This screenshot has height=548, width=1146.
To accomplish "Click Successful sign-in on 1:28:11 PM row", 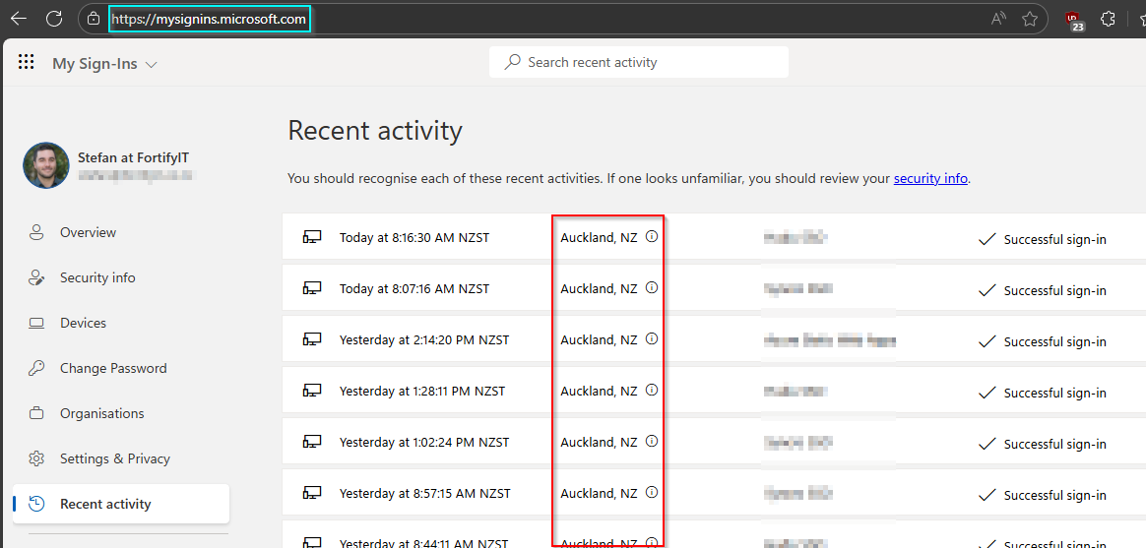I will [x=1054, y=393].
